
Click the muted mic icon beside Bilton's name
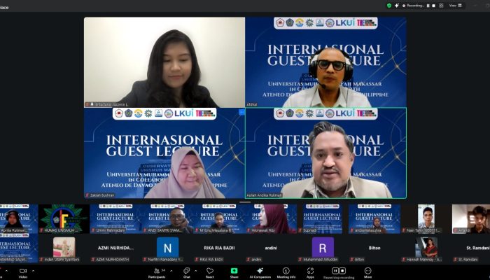tap(352, 260)
